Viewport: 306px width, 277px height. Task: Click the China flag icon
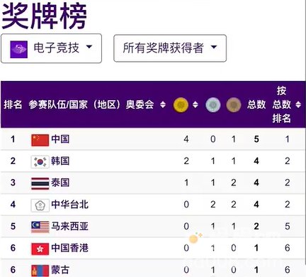(40, 140)
